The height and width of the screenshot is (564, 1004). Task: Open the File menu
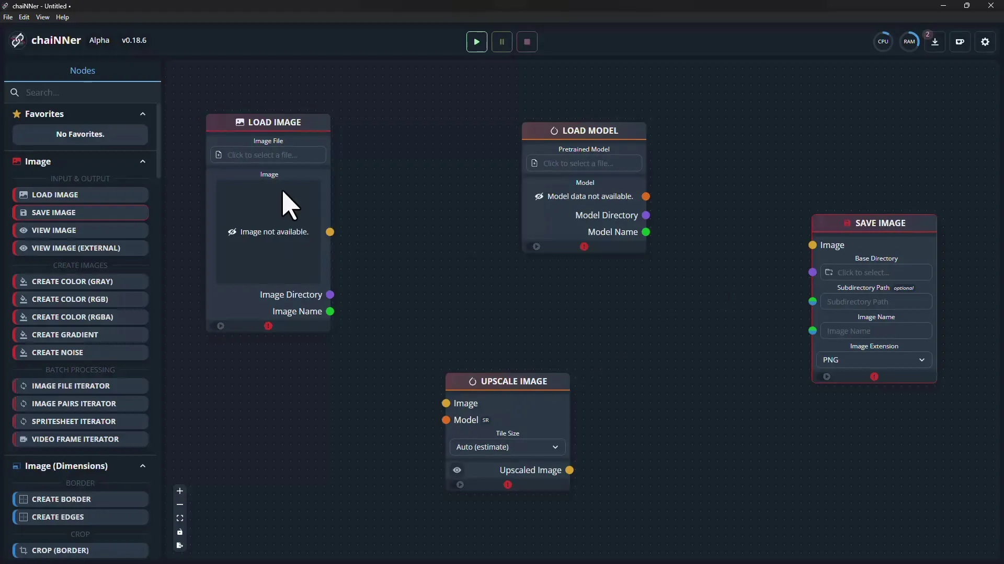pos(8,17)
